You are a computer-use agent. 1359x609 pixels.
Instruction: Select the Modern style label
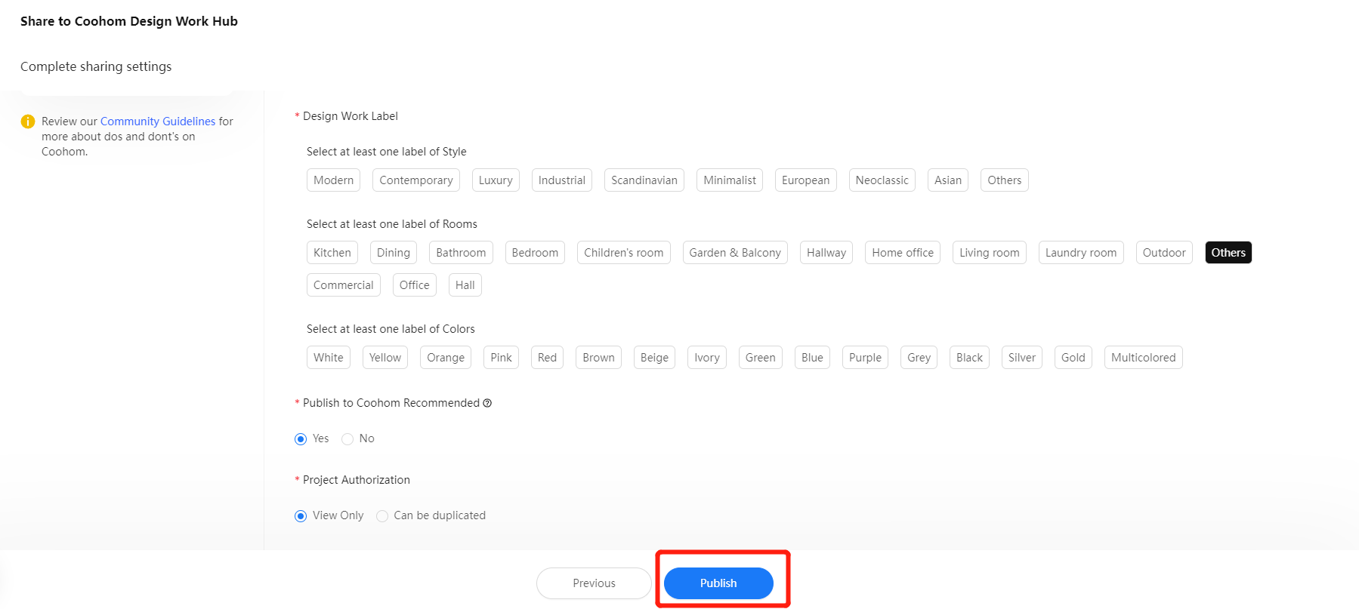(x=333, y=180)
